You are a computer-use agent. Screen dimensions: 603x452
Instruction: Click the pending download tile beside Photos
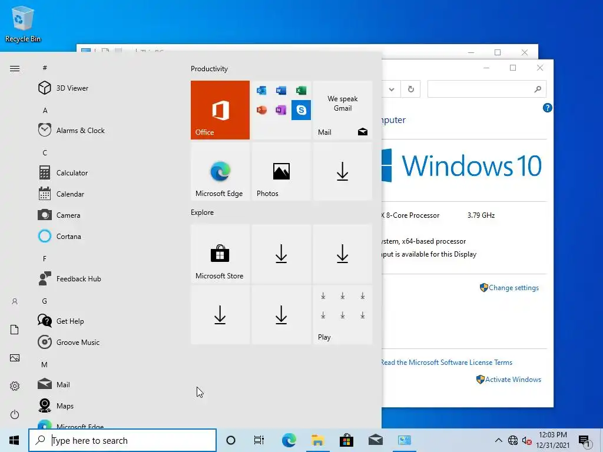(x=343, y=171)
